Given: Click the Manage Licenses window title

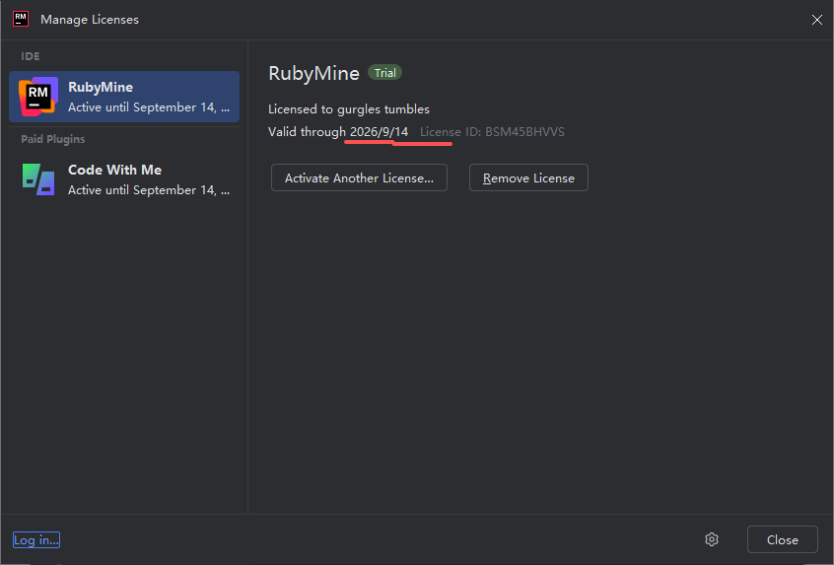Looking at the screenshot, I should [x=90, y=20].
